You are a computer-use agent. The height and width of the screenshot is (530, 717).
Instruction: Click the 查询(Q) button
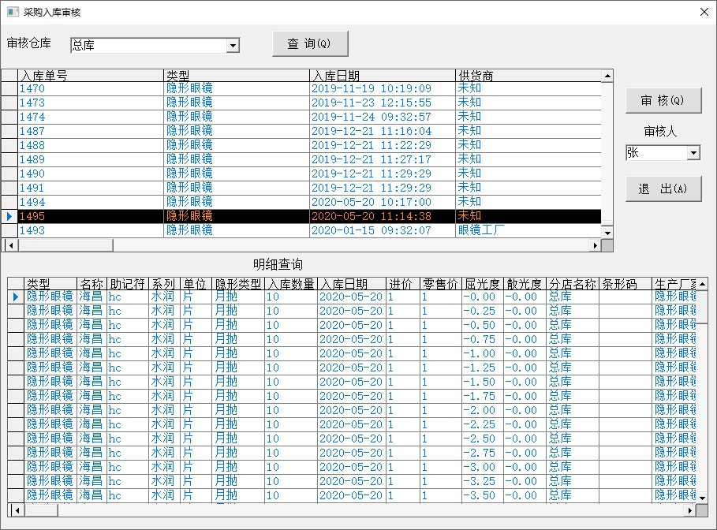[310, 44]
